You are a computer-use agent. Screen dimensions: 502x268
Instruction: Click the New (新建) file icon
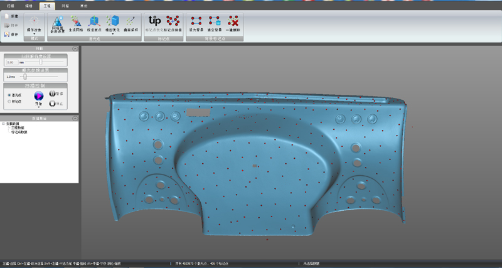point(6,16)
